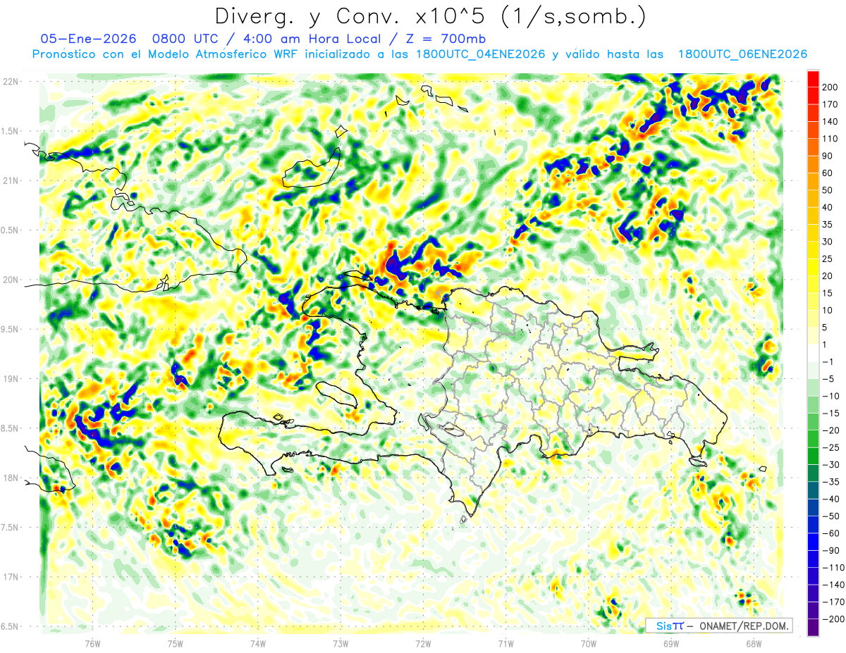The image size is (846, 653).
Task: Click the '18N' latitude label
Action: tap(10, 478)
